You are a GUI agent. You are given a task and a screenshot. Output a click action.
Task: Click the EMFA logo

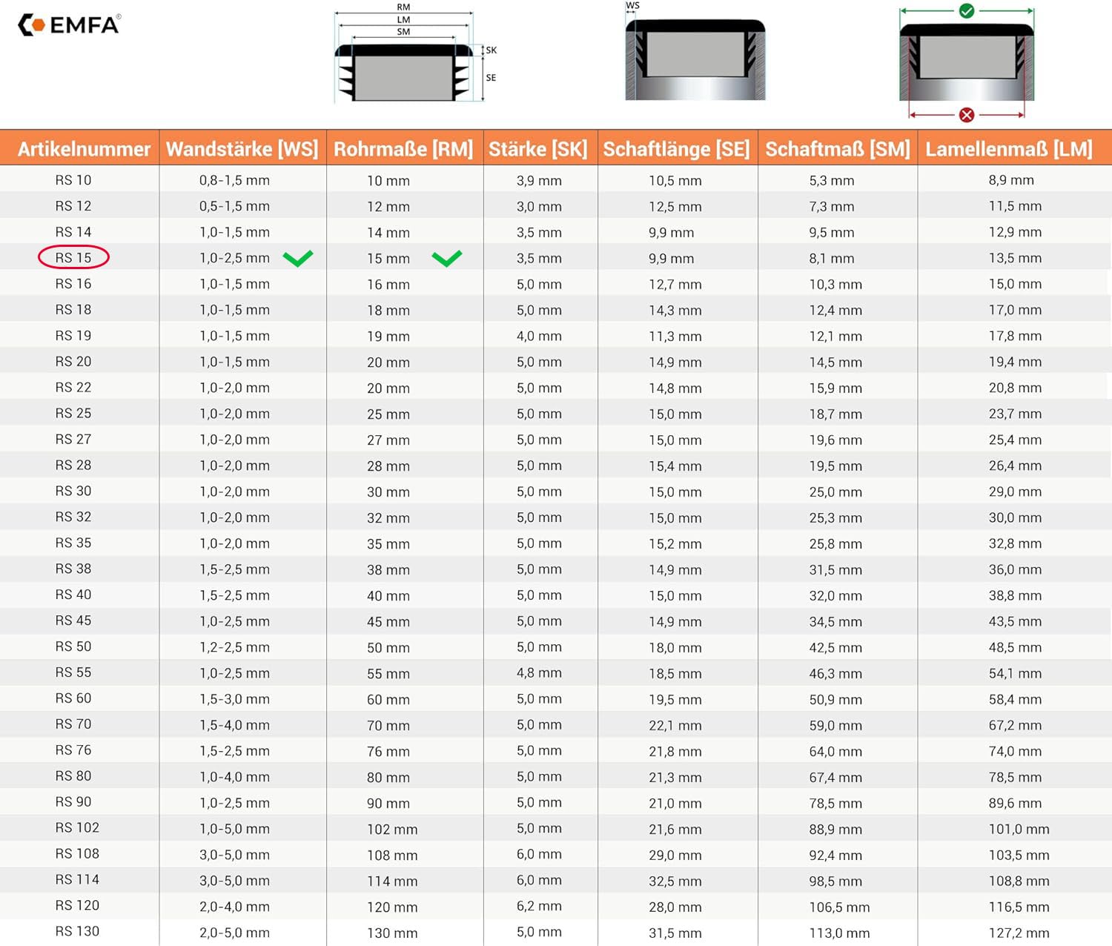click(69, 25)
